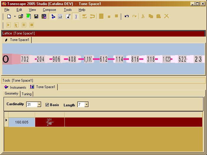Click the disabled layout blocks icon
The height and width of the screenshot is (155, 207).
tap(85, 16)
